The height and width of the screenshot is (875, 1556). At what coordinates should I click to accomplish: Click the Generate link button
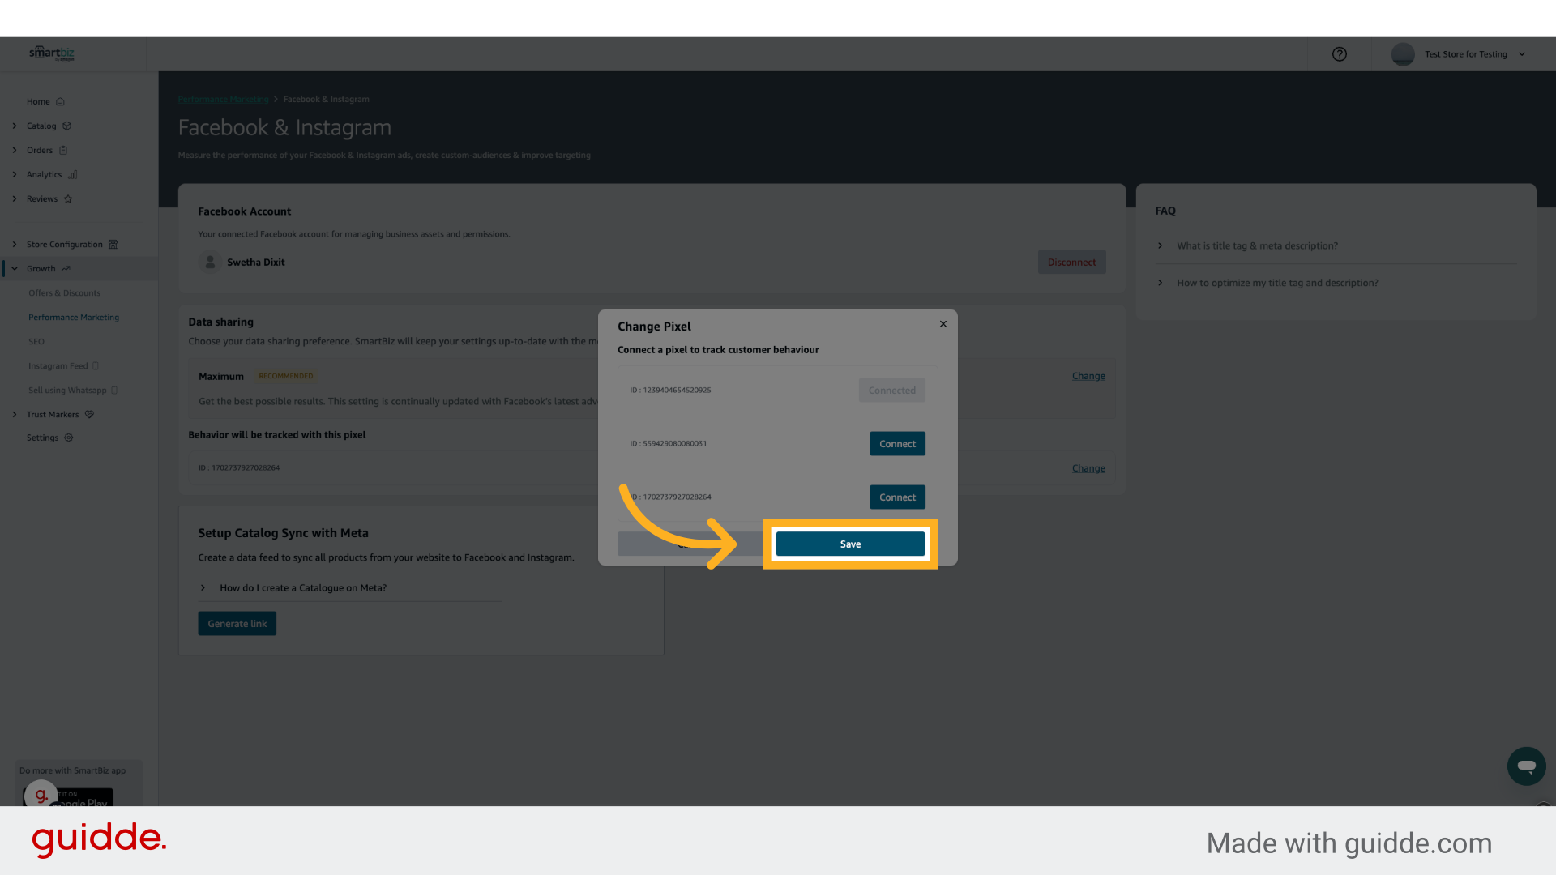click(x=237, y=624)
